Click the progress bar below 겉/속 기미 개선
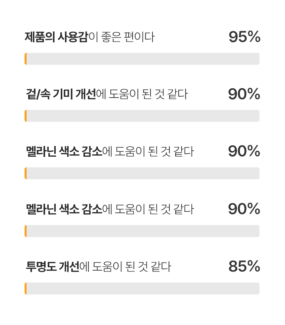Viewport: 285px width, 325px height. [x=142, y=116]
